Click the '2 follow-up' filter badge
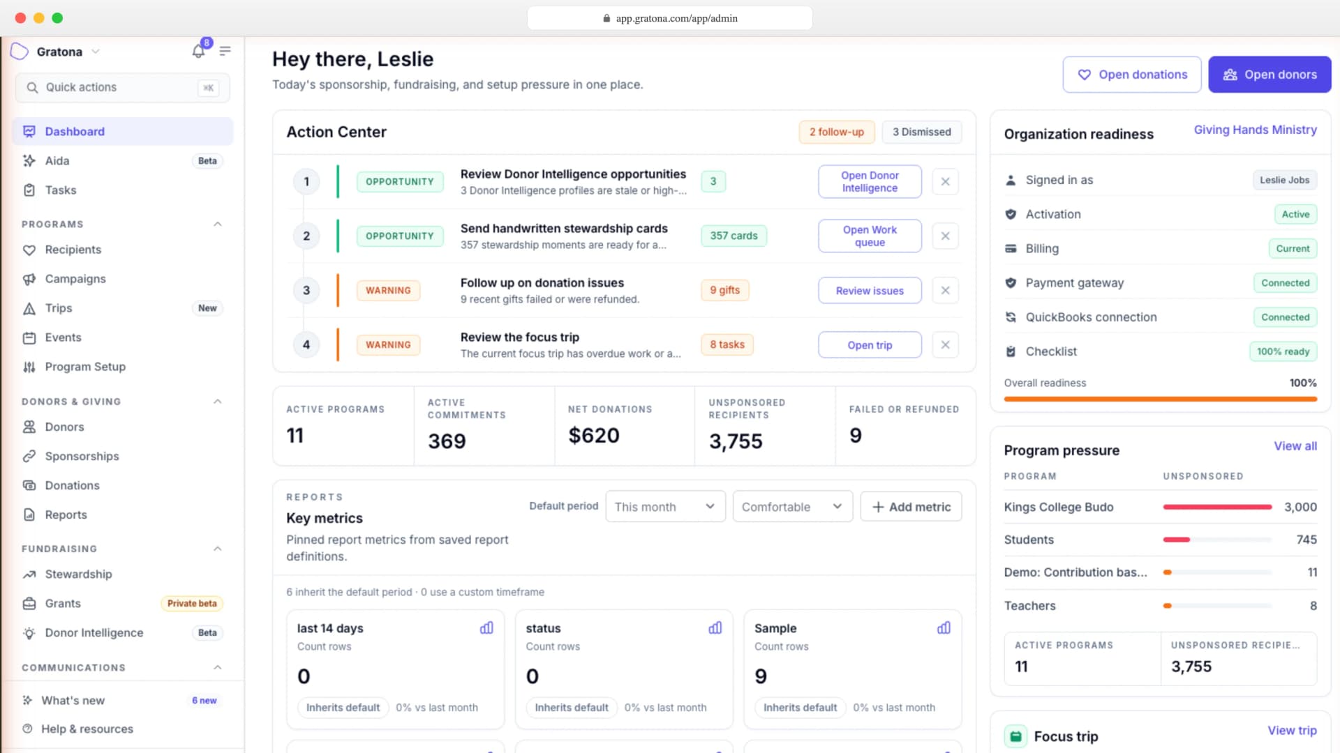The height and width of the screenshot is (753, 1340). [x=836, y=132]
